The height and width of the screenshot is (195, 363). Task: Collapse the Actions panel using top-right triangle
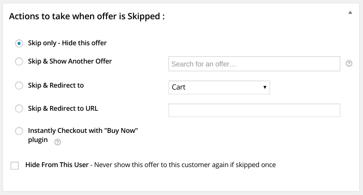[x=350, y=13]
